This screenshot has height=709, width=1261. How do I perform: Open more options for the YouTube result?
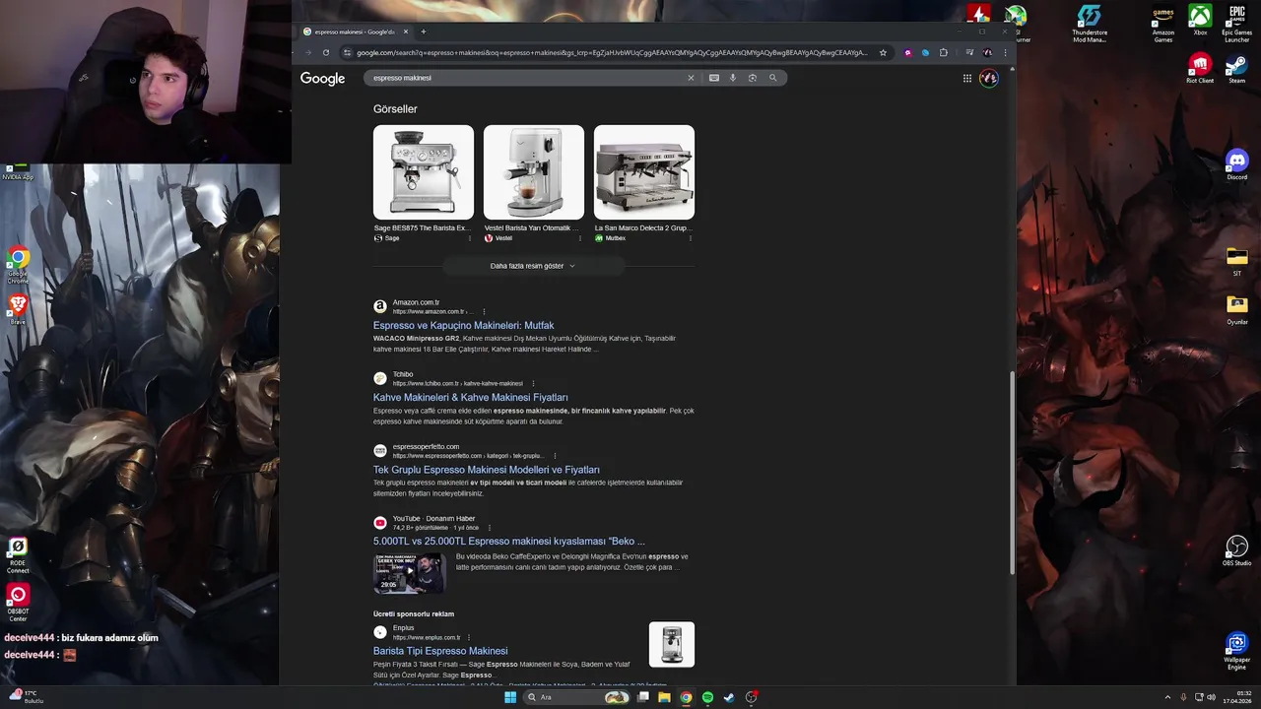coord(489,528)
